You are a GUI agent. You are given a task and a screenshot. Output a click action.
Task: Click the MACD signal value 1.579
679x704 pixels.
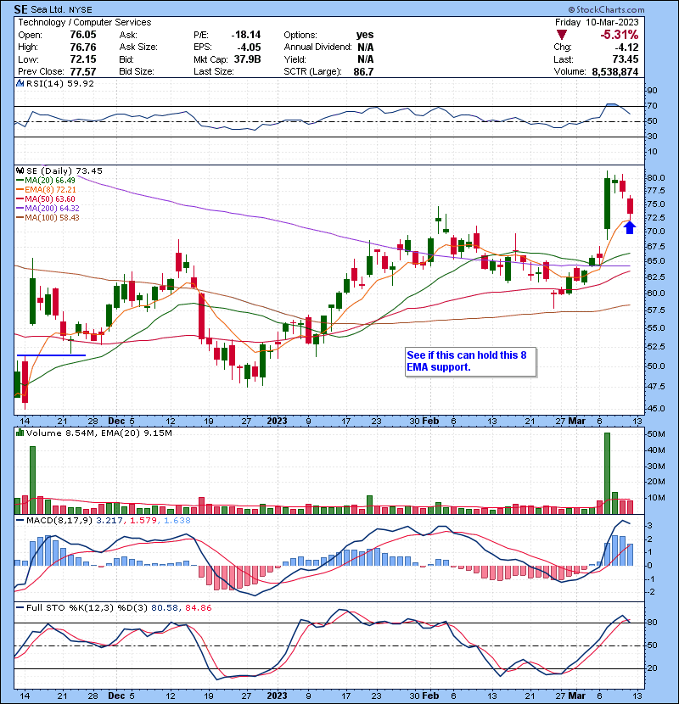coord(143,521)
